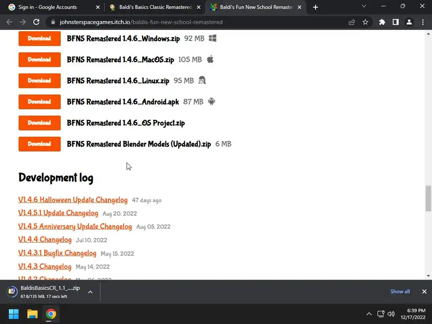Viewport: 432px width, 324px height.
Task: Download BFNS Remastered 1.4.6 Windows zip
Action: [39, 38]
